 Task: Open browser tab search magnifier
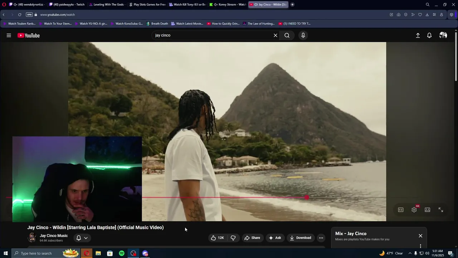coord(427,5)
